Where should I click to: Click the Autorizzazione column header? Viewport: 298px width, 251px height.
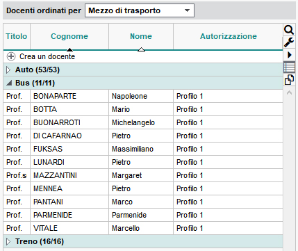(229, 36)
